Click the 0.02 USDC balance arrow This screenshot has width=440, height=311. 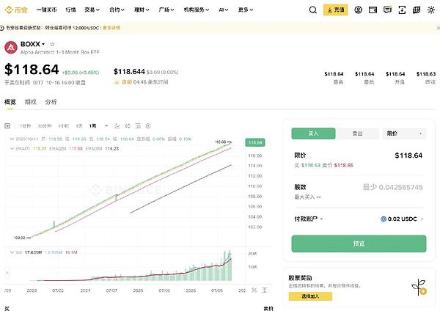pos(422,219)
